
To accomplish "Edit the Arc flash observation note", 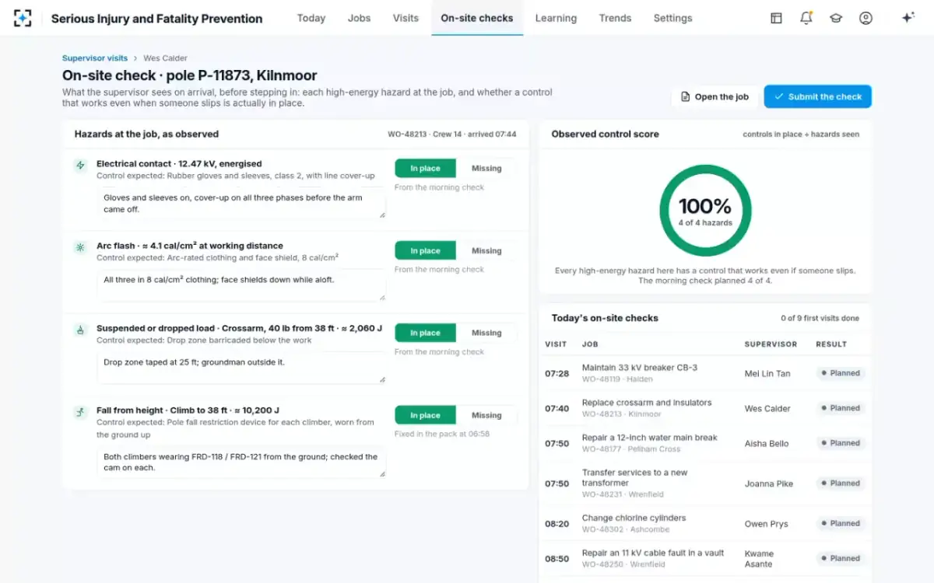I will 241,285.
